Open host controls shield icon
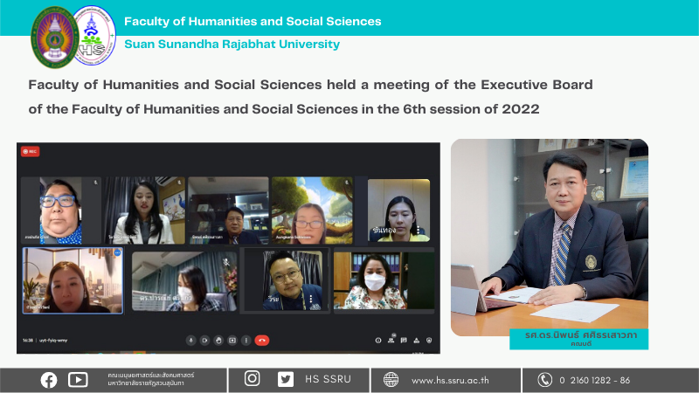Viewport: 699px width, 393px height. click(x=430, y=340)
